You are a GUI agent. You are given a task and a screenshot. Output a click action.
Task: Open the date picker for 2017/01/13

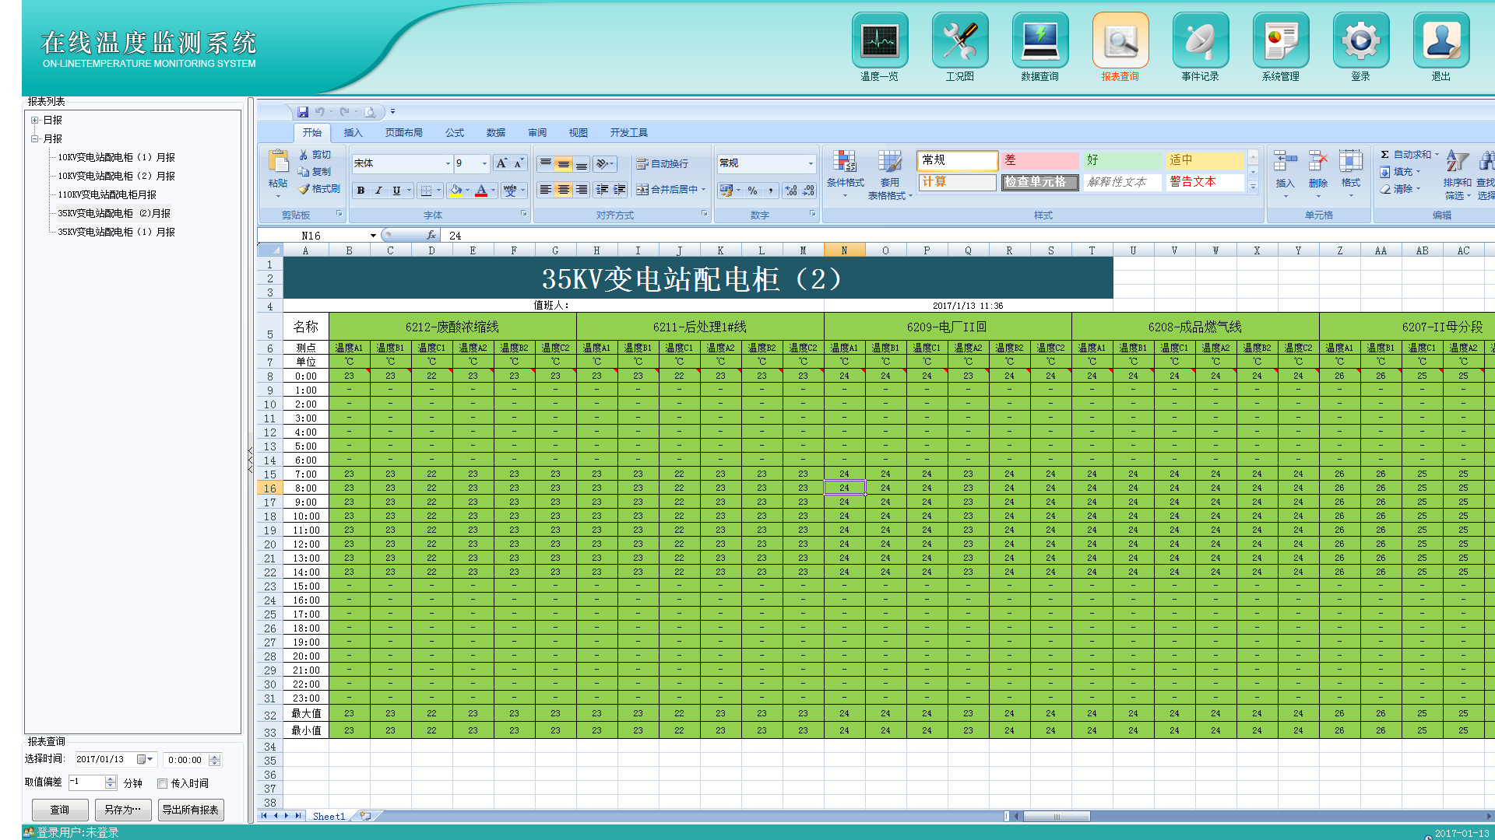(145, 759)
